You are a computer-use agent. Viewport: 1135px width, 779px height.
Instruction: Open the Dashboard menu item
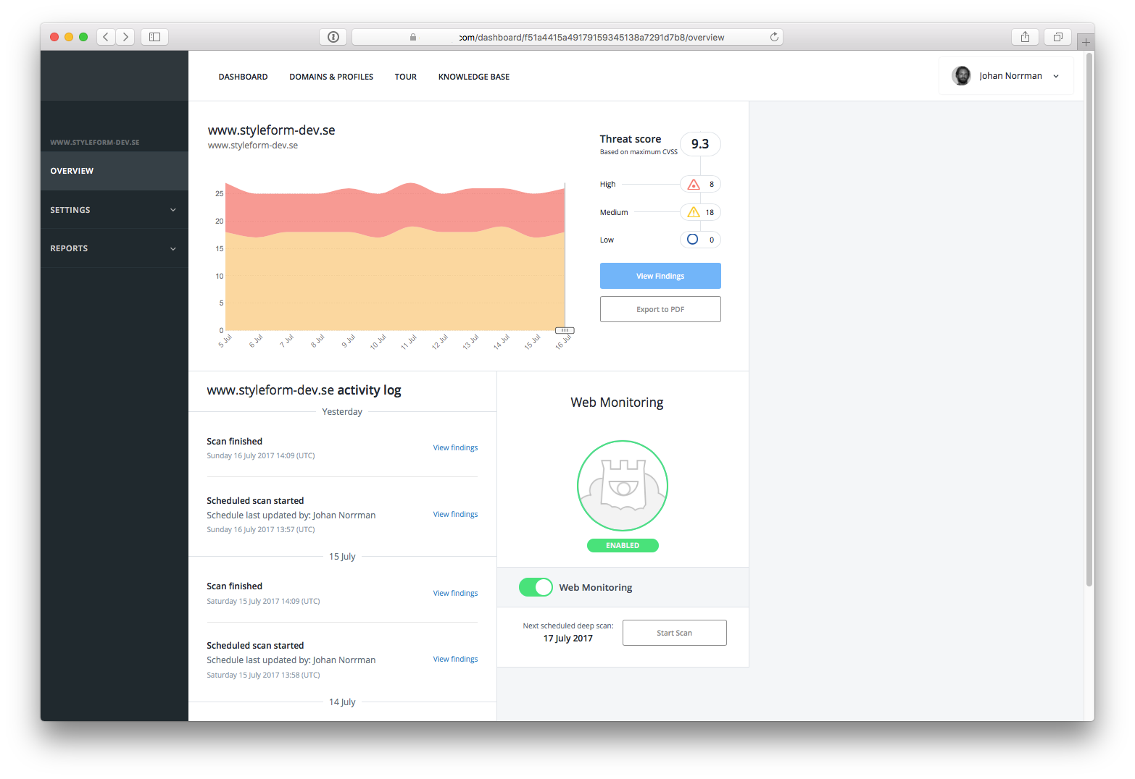coord(243,77)
